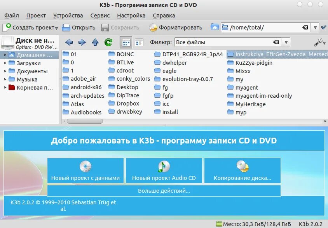Open file browser settings wrench icon
The image size is (328, 228).
(x=319, y=42)
